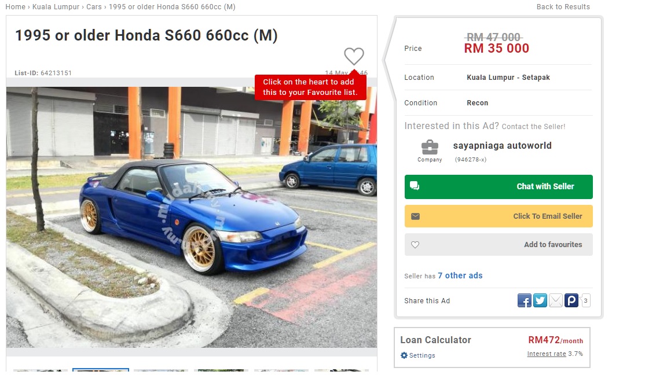The width and height of the screenshot is (667, 375).
Task: Click the Company briefcase icon
Action: [x=430, y=147]
